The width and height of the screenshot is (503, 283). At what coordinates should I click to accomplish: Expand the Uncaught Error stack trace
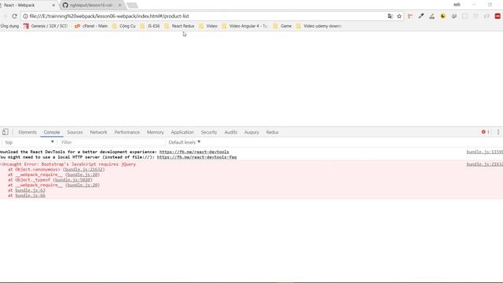click(1, 164)
